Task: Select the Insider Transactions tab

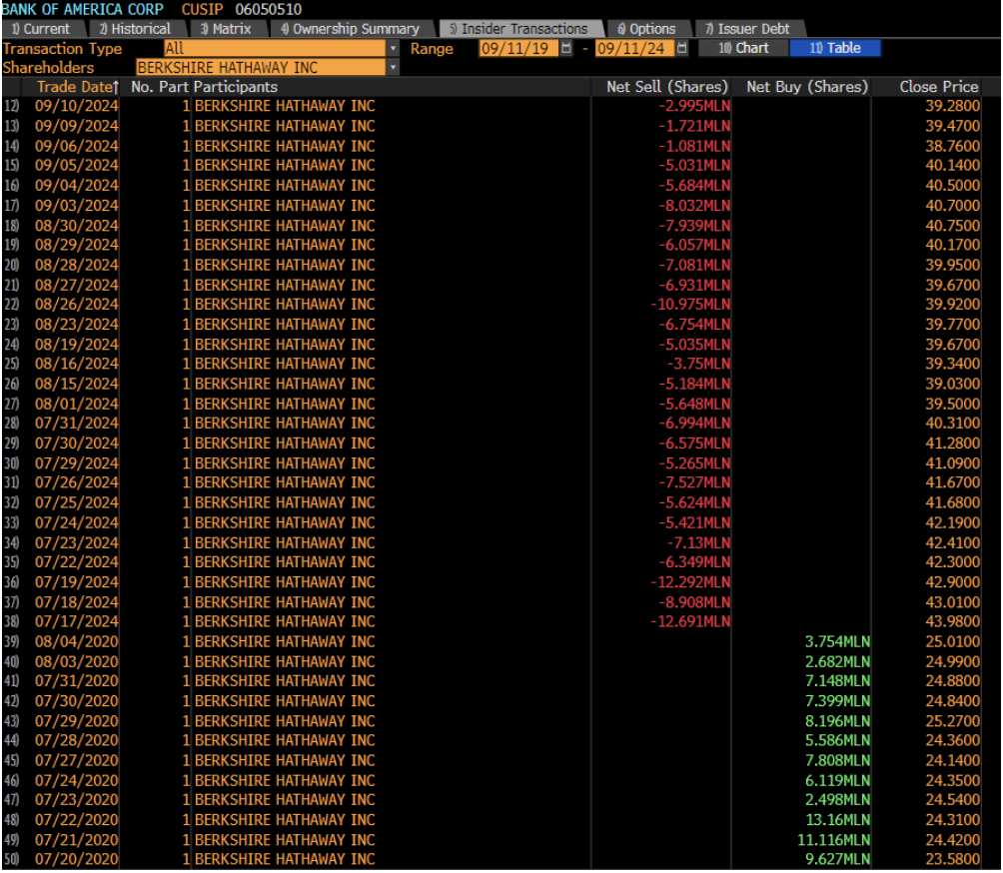Action: tap(518, 29)
